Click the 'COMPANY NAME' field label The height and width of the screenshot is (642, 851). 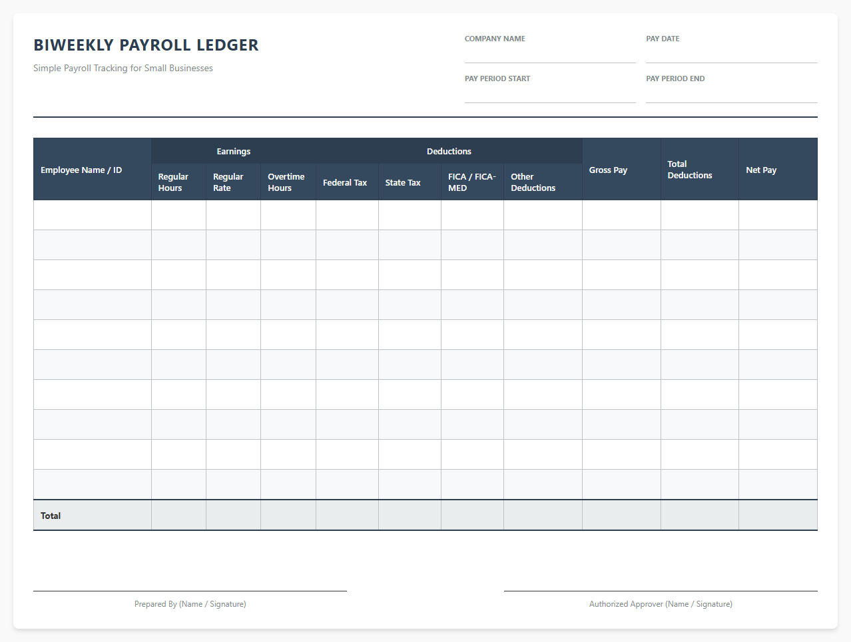pos(495,39)
